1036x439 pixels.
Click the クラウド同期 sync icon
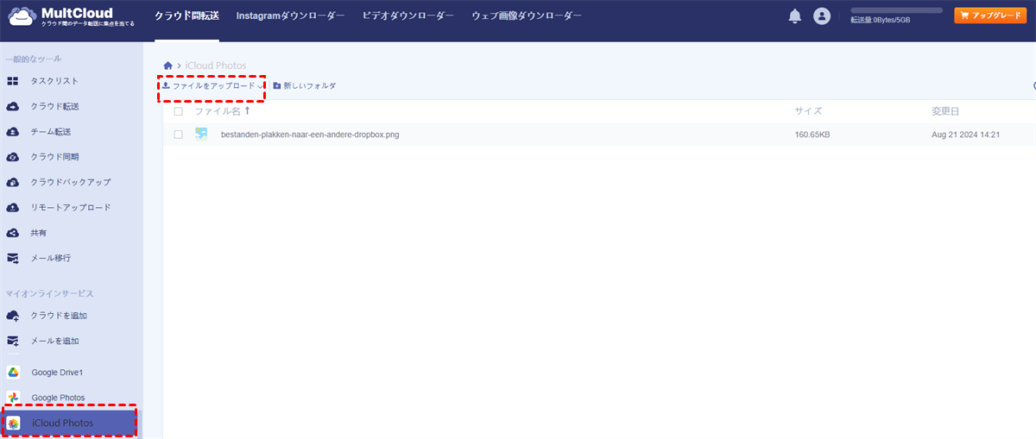click(x=13, y=157)
